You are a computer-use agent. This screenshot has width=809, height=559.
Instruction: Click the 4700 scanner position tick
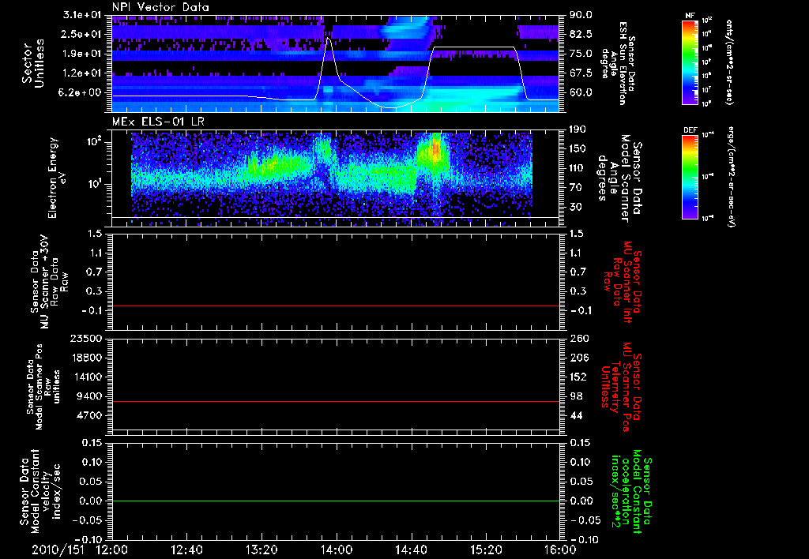coord(90,415)
